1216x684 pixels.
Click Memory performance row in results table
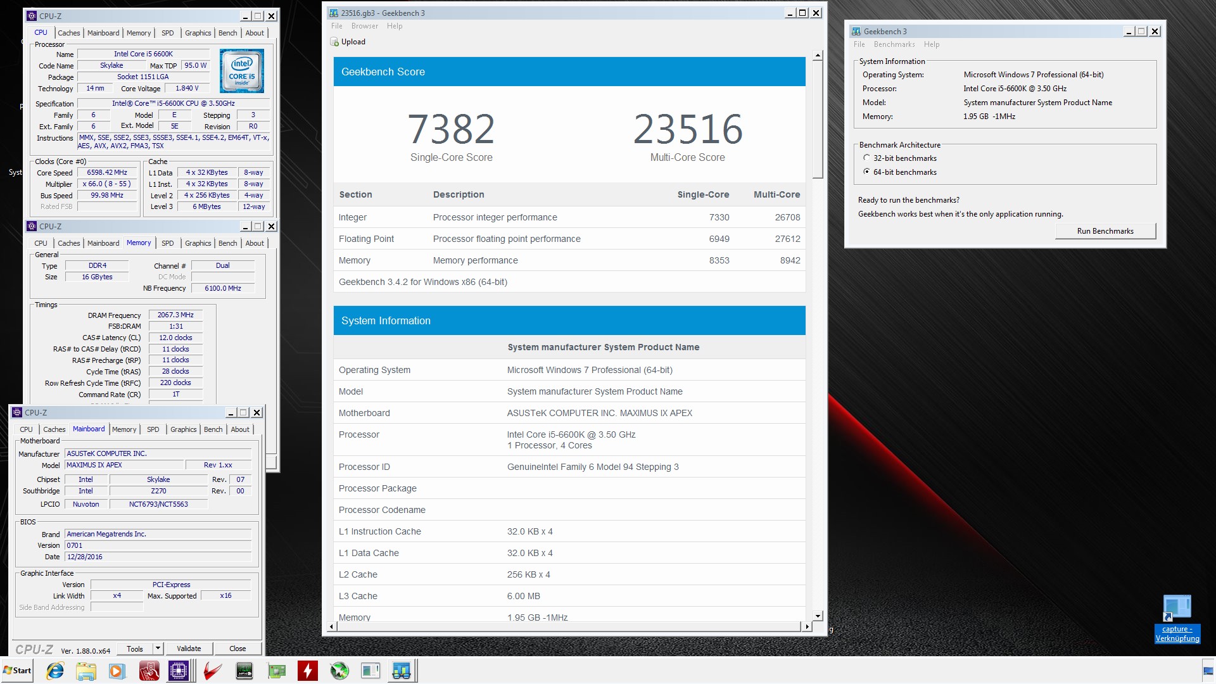point(569,260)
